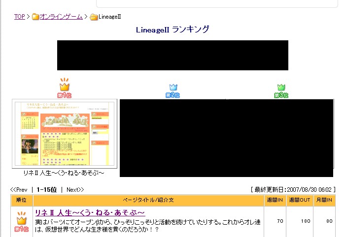Click the 月間IN column header
The width and height of the screenshot is (345, 237).
point(324,200)
